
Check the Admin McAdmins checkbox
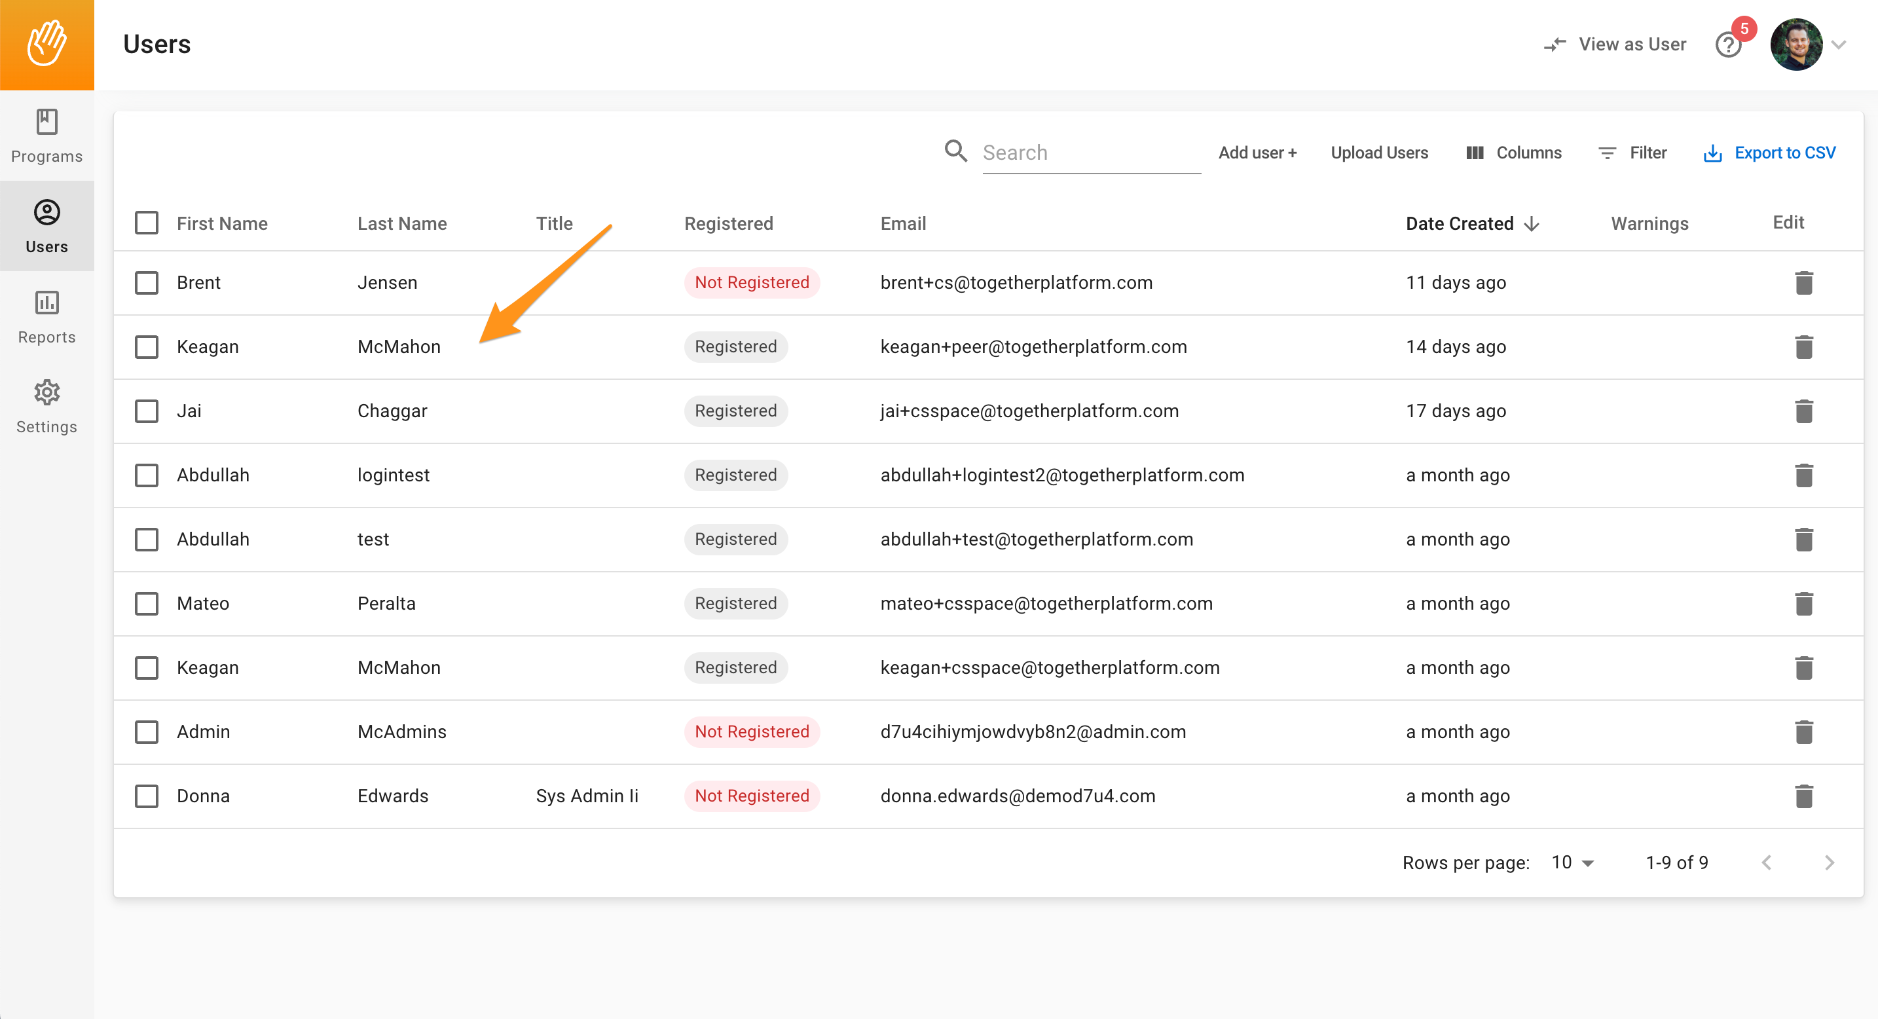[147, 732]
